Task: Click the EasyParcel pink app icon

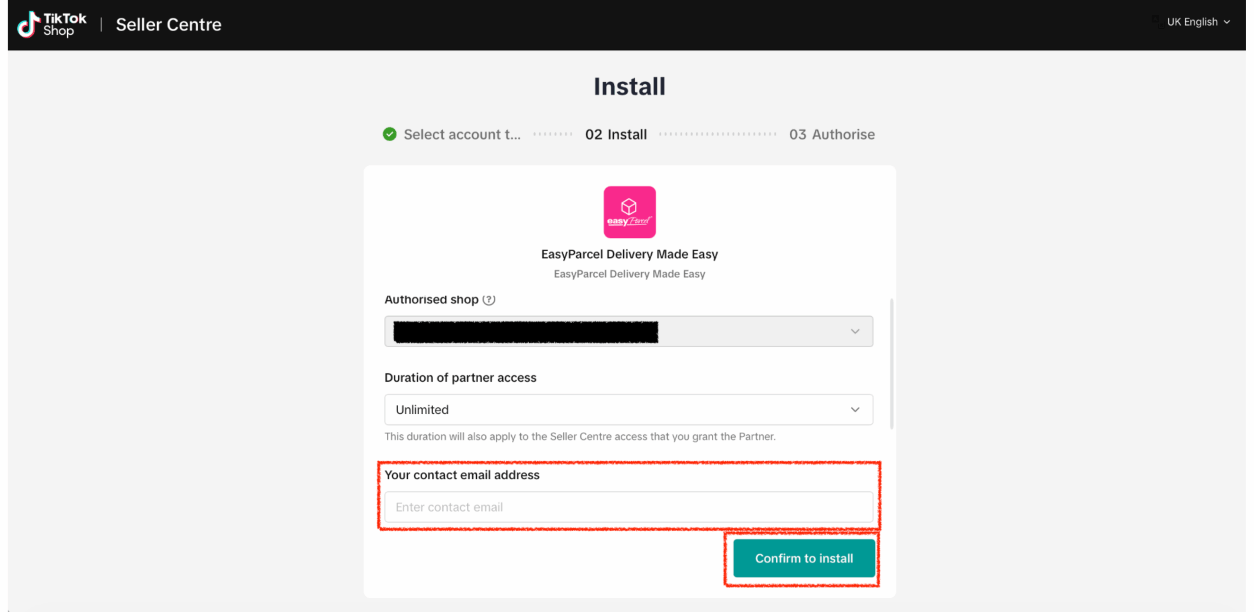Action: (629, 212)
